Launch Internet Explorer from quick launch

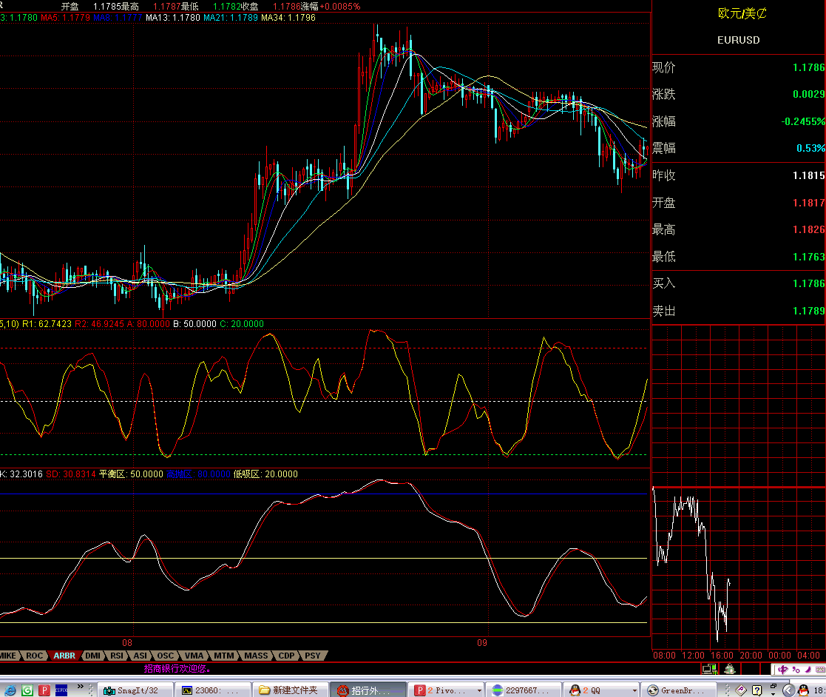[x=9, y=690]
